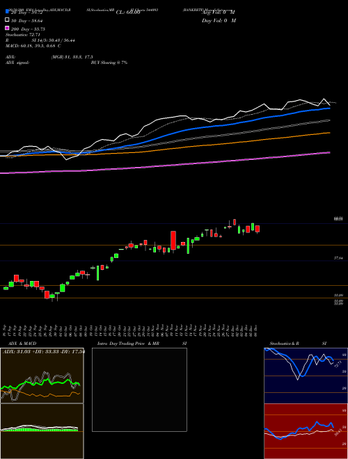Click the CL: 60.00 closing price label
The width and height of the screenshot is (348, 459).
click(128, 13)
